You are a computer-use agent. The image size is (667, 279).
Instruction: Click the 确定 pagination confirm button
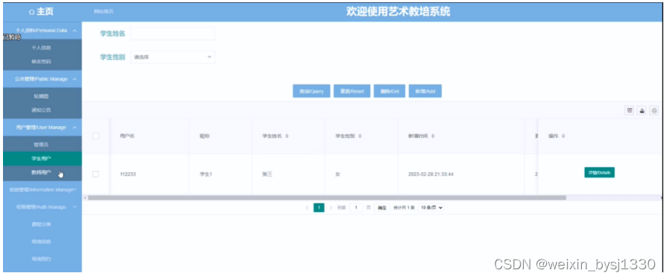381,207
